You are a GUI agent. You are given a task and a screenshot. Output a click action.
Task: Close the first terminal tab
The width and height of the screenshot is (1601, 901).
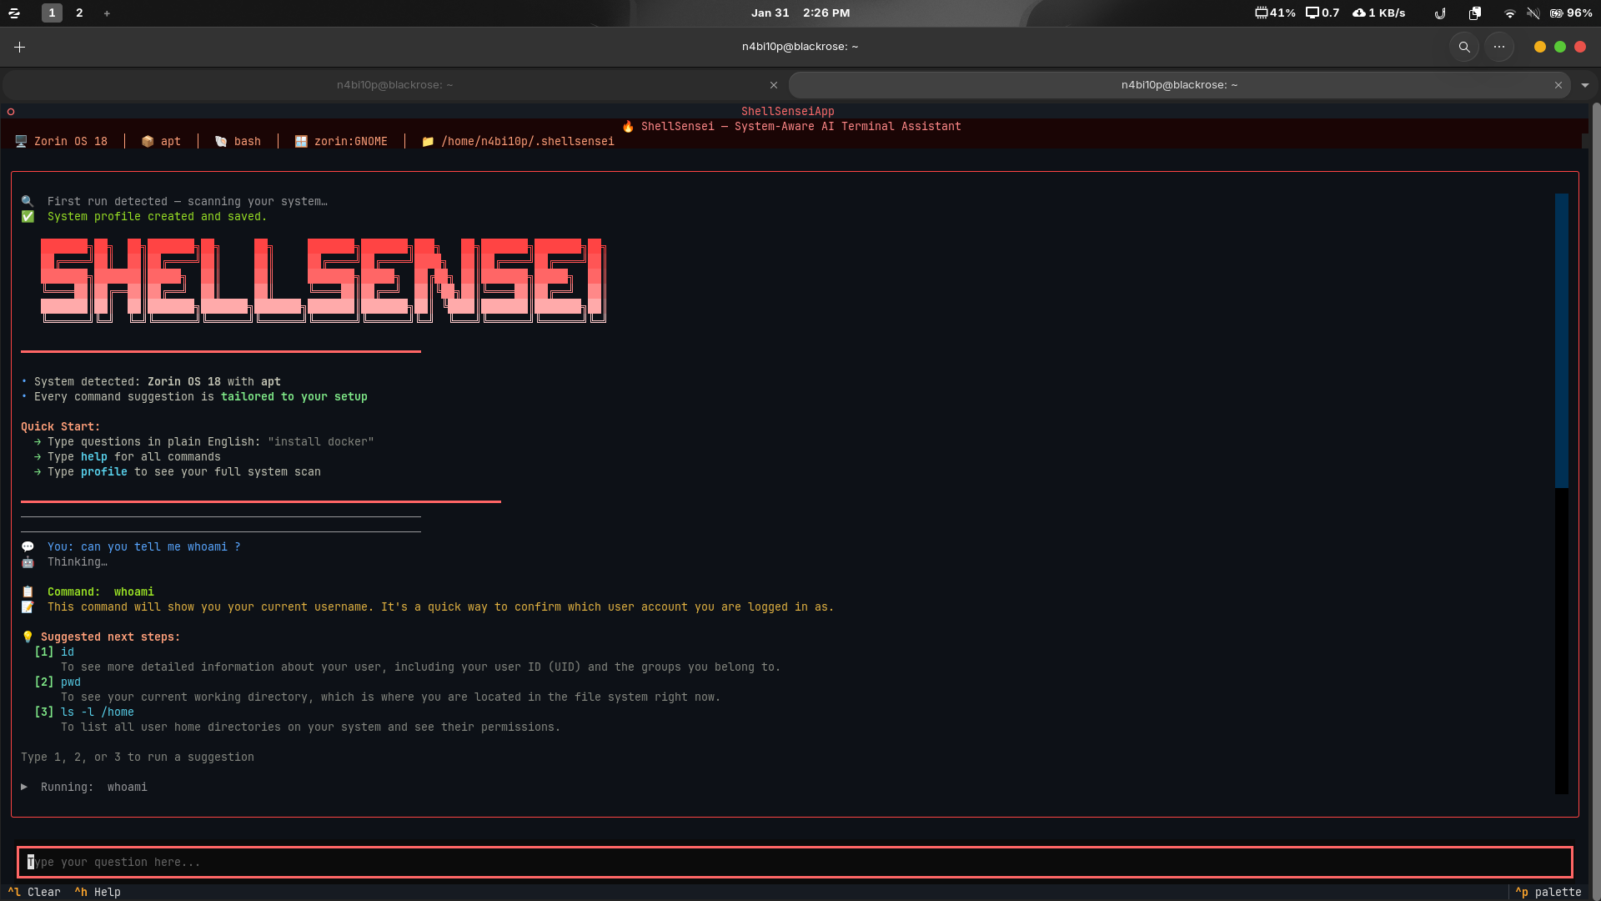773,85
